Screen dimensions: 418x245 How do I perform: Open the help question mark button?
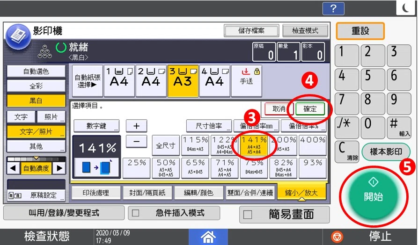tap(333, 8)
